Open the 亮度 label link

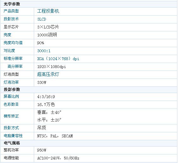7,35
